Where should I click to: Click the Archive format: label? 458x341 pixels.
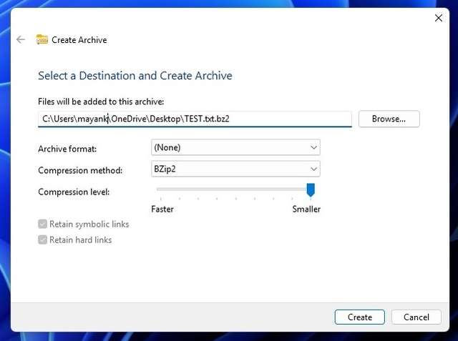coord(67,149)
